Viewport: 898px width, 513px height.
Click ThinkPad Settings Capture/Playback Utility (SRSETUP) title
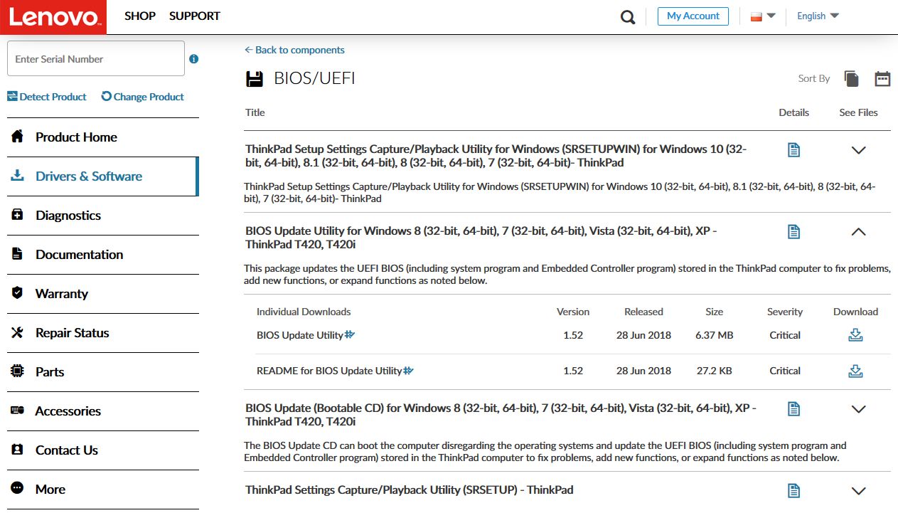click(409, 490)
